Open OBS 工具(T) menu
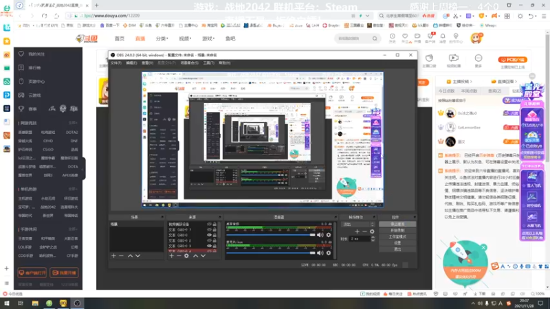 pyautogui.click(x=209, y=63)
